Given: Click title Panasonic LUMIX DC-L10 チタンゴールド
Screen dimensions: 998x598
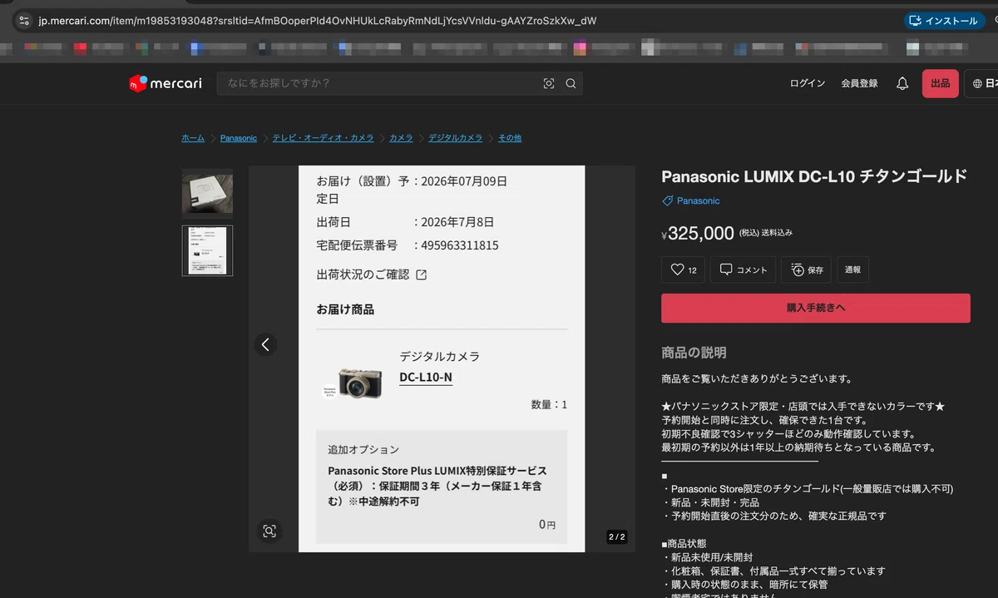Looking at the screenshot, I should 814,176.
